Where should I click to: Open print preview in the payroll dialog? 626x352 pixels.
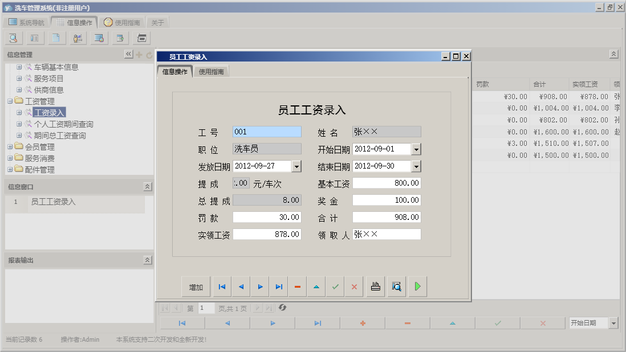pyautogui.click(x=396, y=286)
